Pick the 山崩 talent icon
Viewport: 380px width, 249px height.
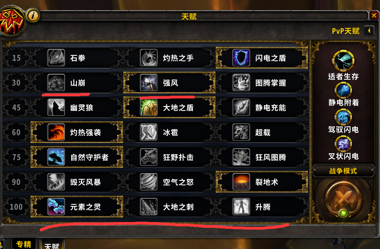[56, 83]
